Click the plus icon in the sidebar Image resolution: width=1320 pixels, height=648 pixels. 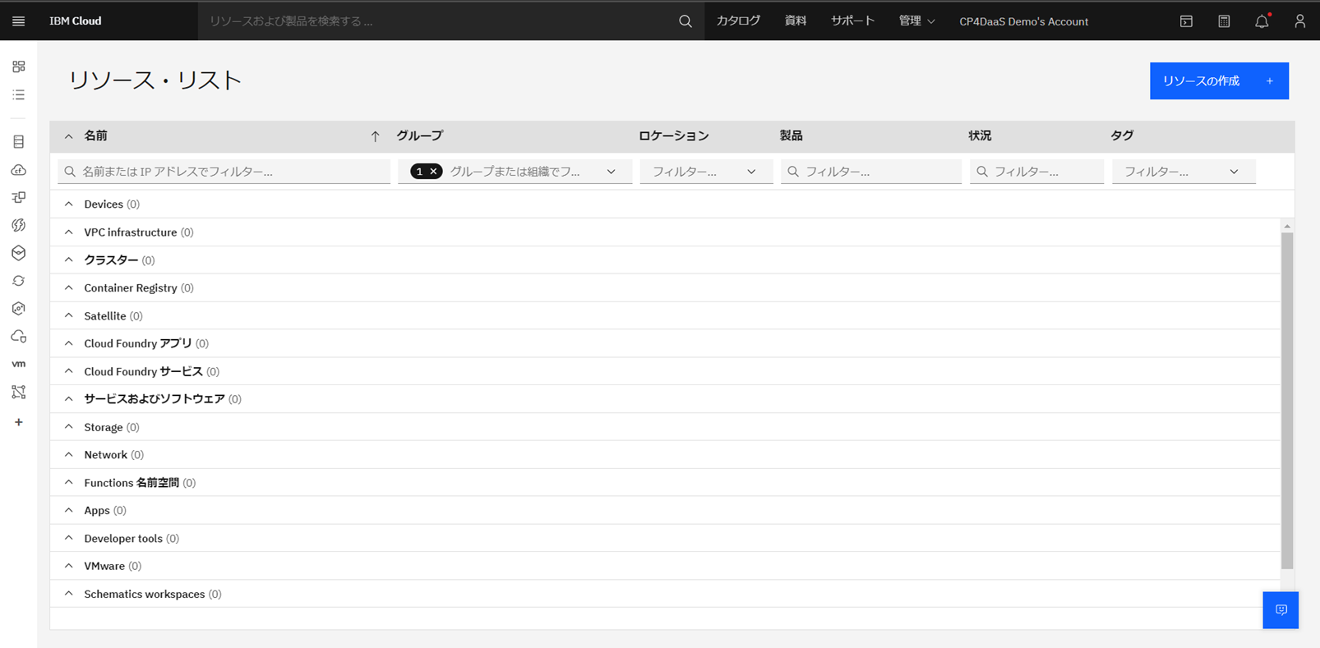[x=18, y=422]
